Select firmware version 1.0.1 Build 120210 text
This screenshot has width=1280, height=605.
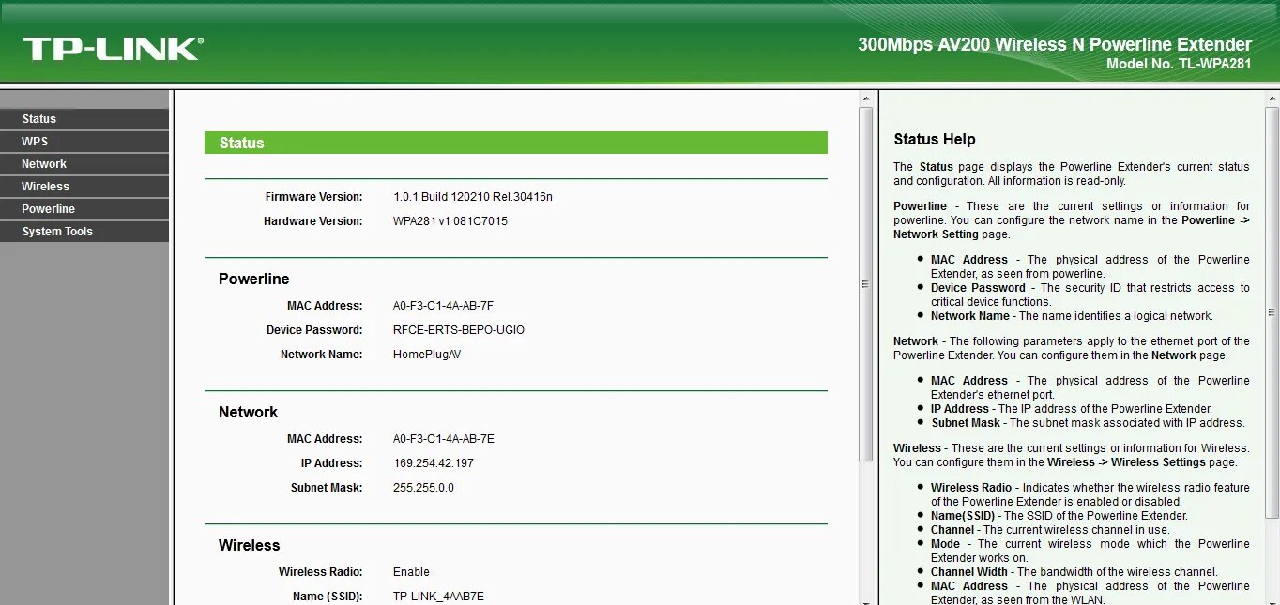click(473, 197)
